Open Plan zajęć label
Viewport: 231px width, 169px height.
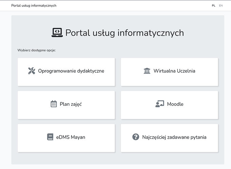click(71, 104)
